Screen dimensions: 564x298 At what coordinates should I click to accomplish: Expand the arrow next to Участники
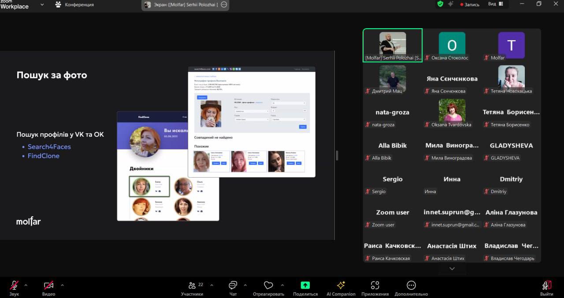[x=211, y=285]
